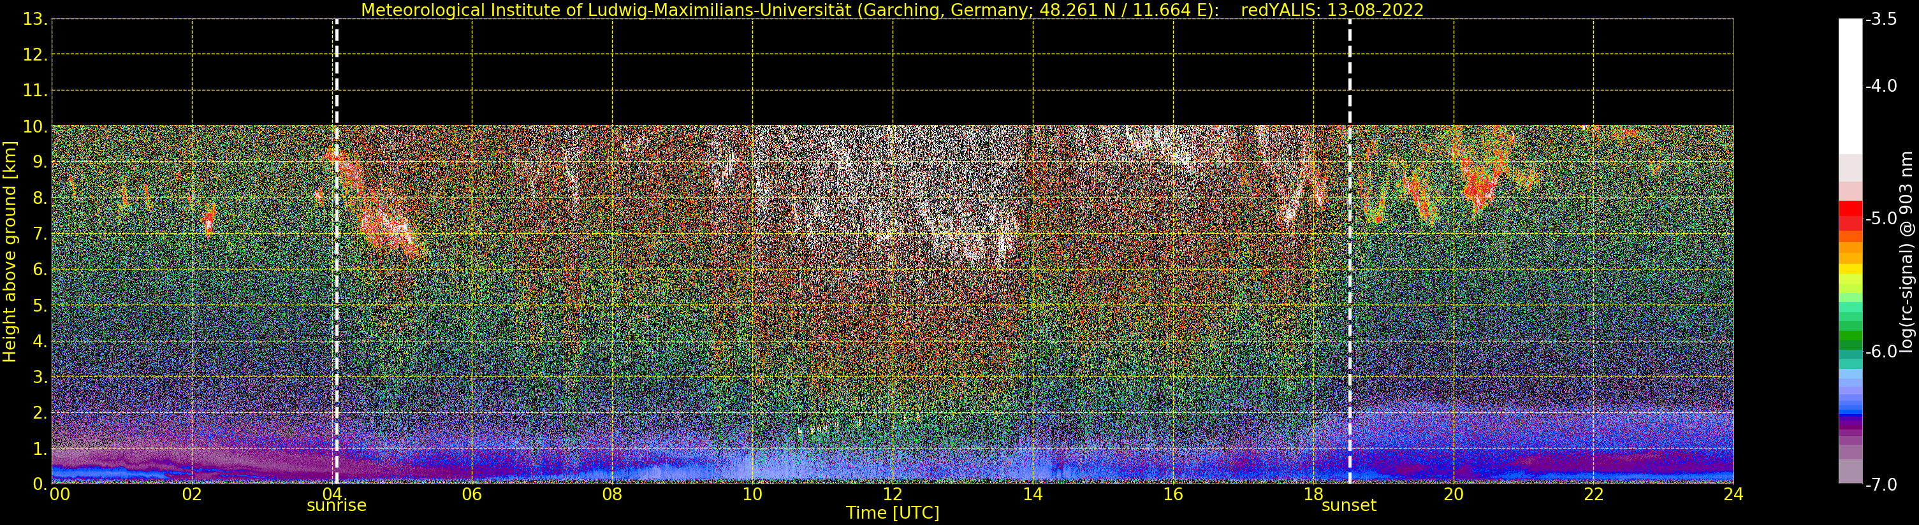Click the 'Time [UTC]' axis label
1919x525 pixels.
point(893,513)
